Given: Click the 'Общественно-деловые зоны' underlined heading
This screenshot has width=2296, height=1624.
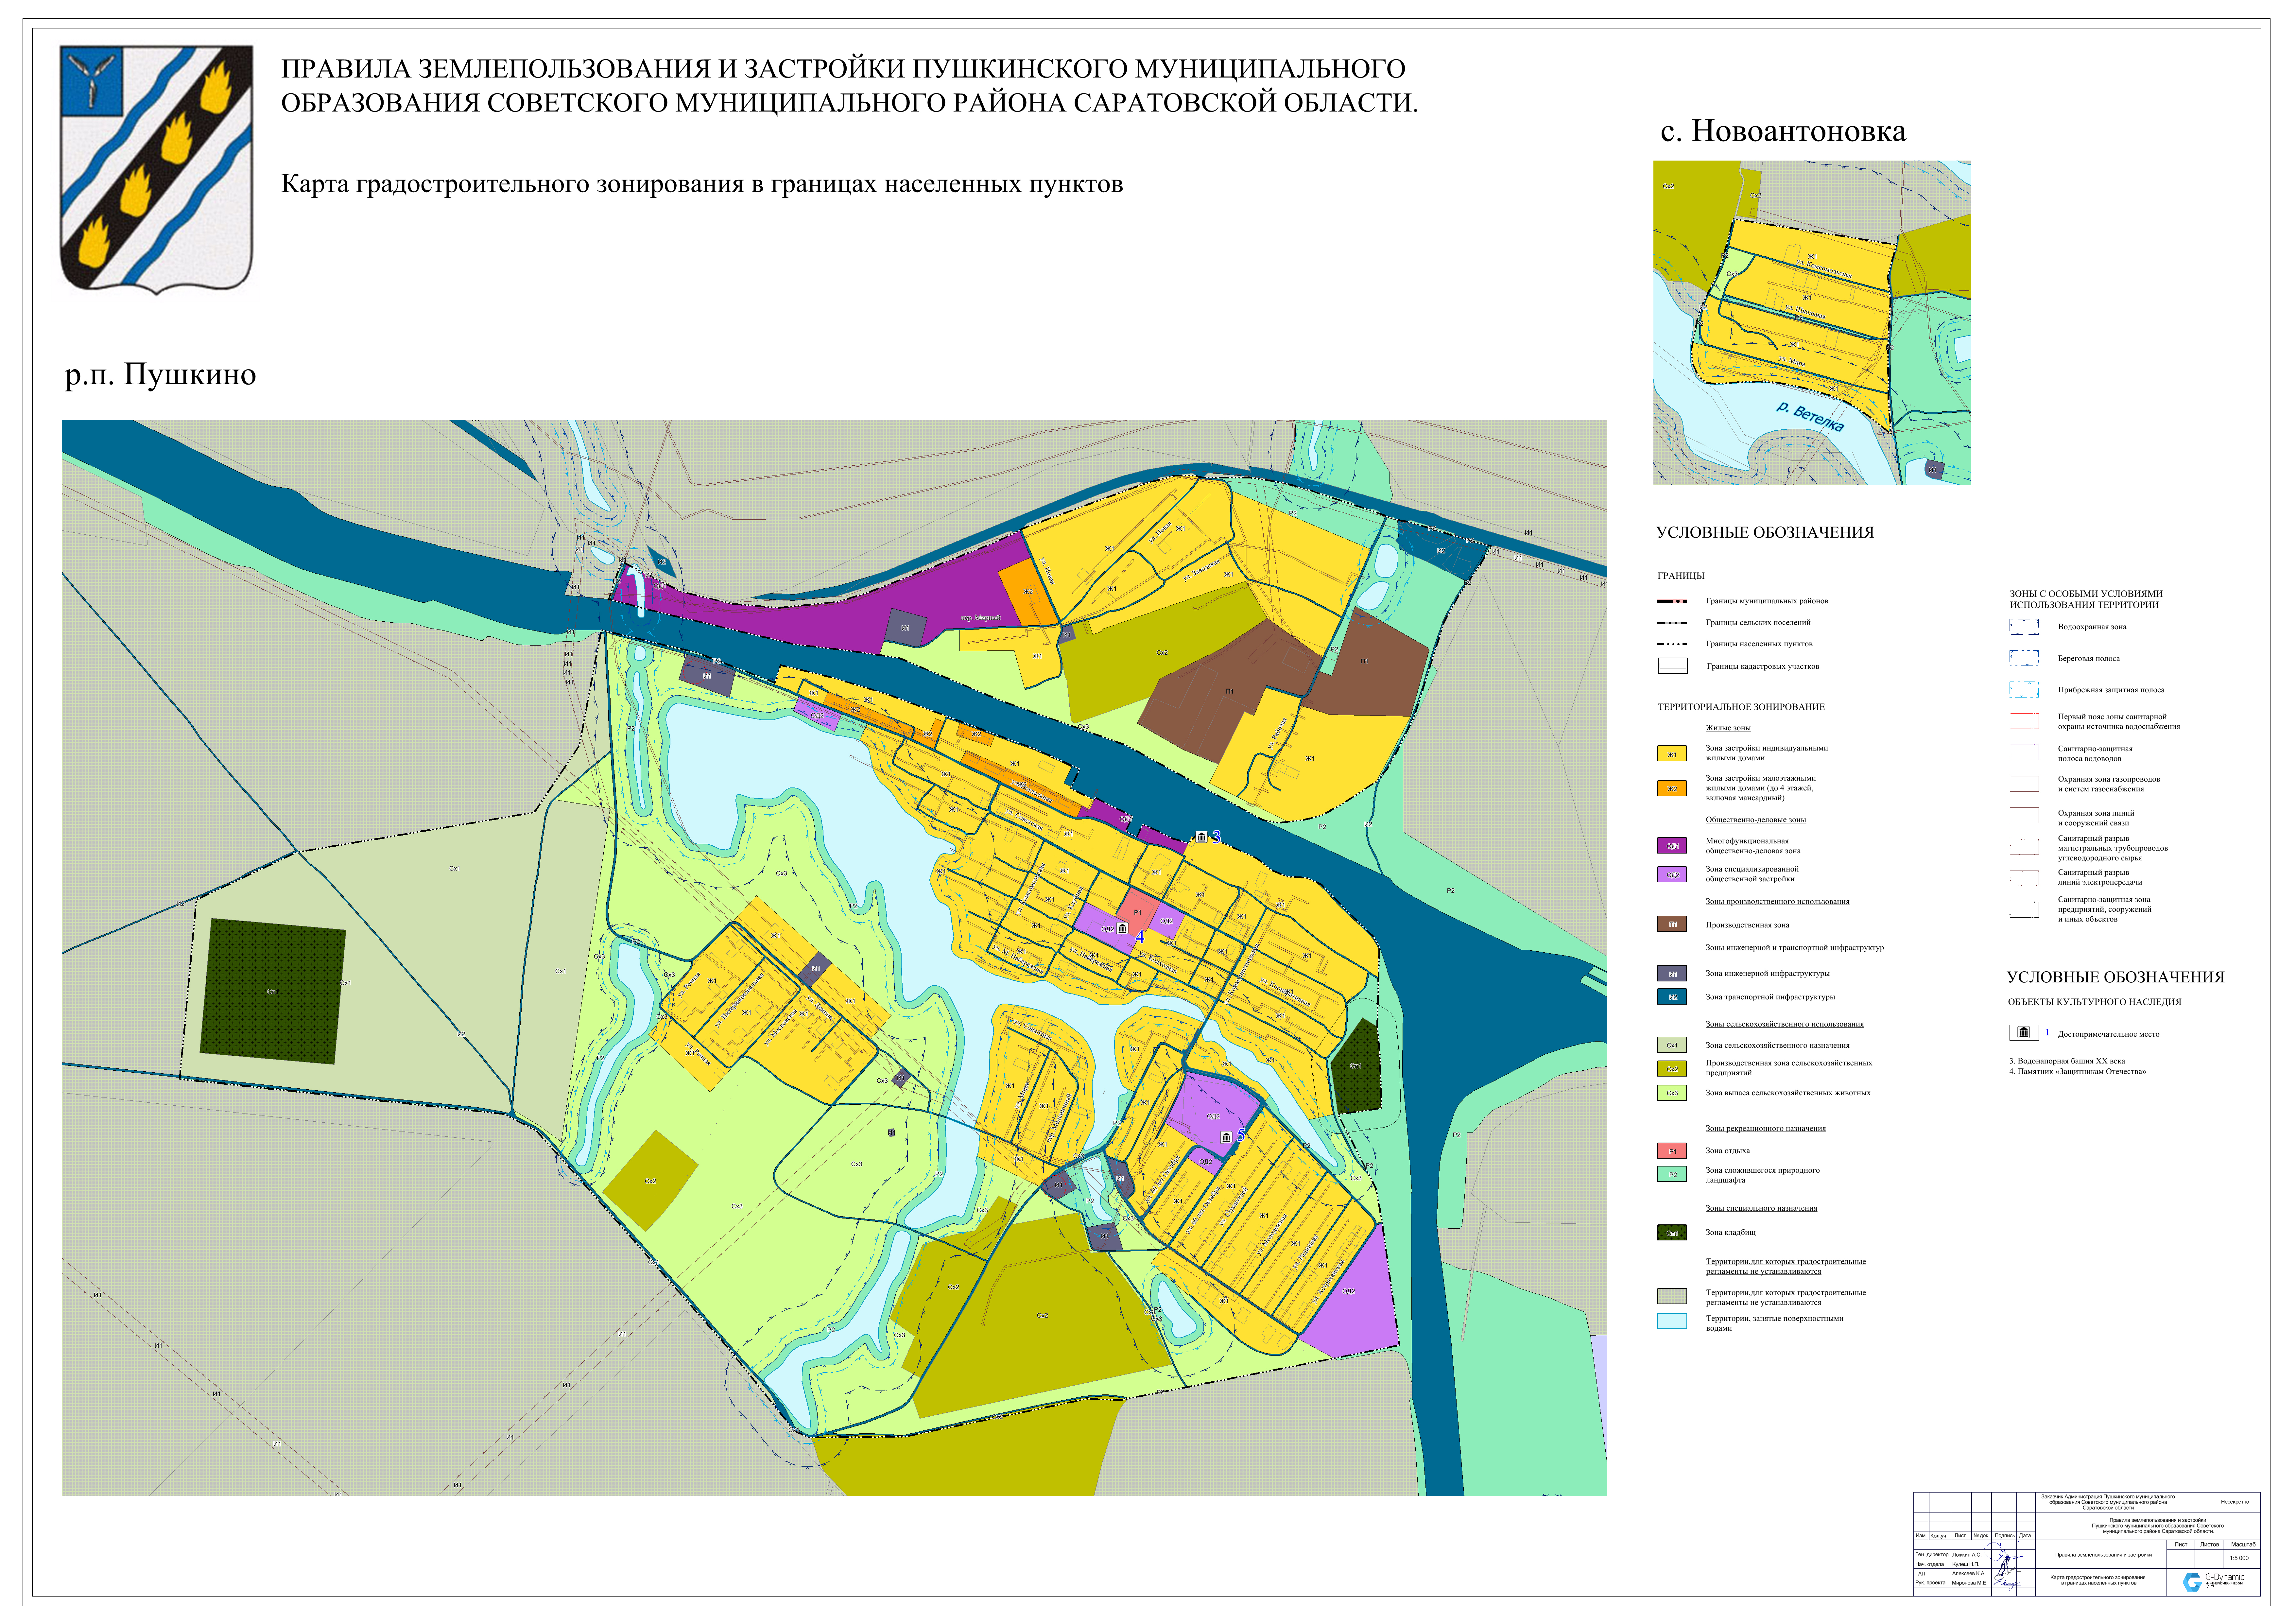Looking at the screenshot, I should coord(1756,820).
